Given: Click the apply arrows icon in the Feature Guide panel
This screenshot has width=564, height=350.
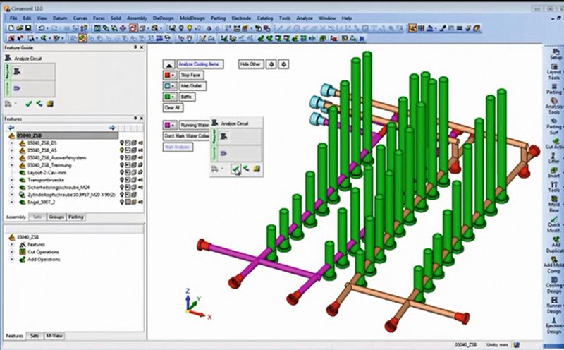Looking at the screenshot, I should click(39, 104).
